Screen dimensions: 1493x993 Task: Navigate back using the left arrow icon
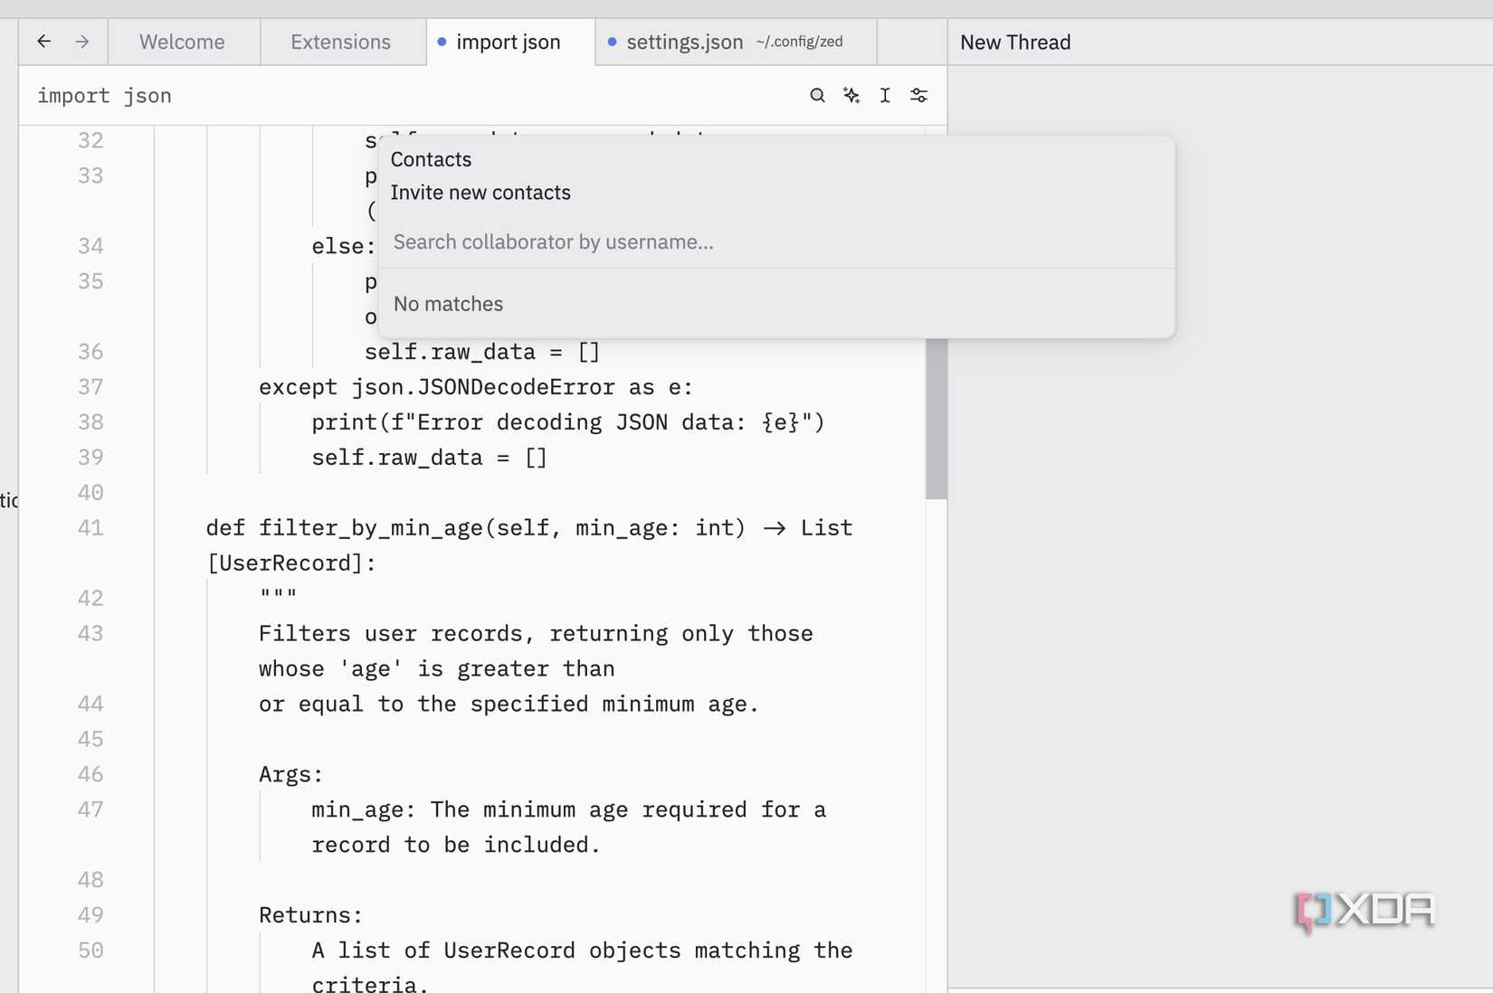(x=44, y=41)
